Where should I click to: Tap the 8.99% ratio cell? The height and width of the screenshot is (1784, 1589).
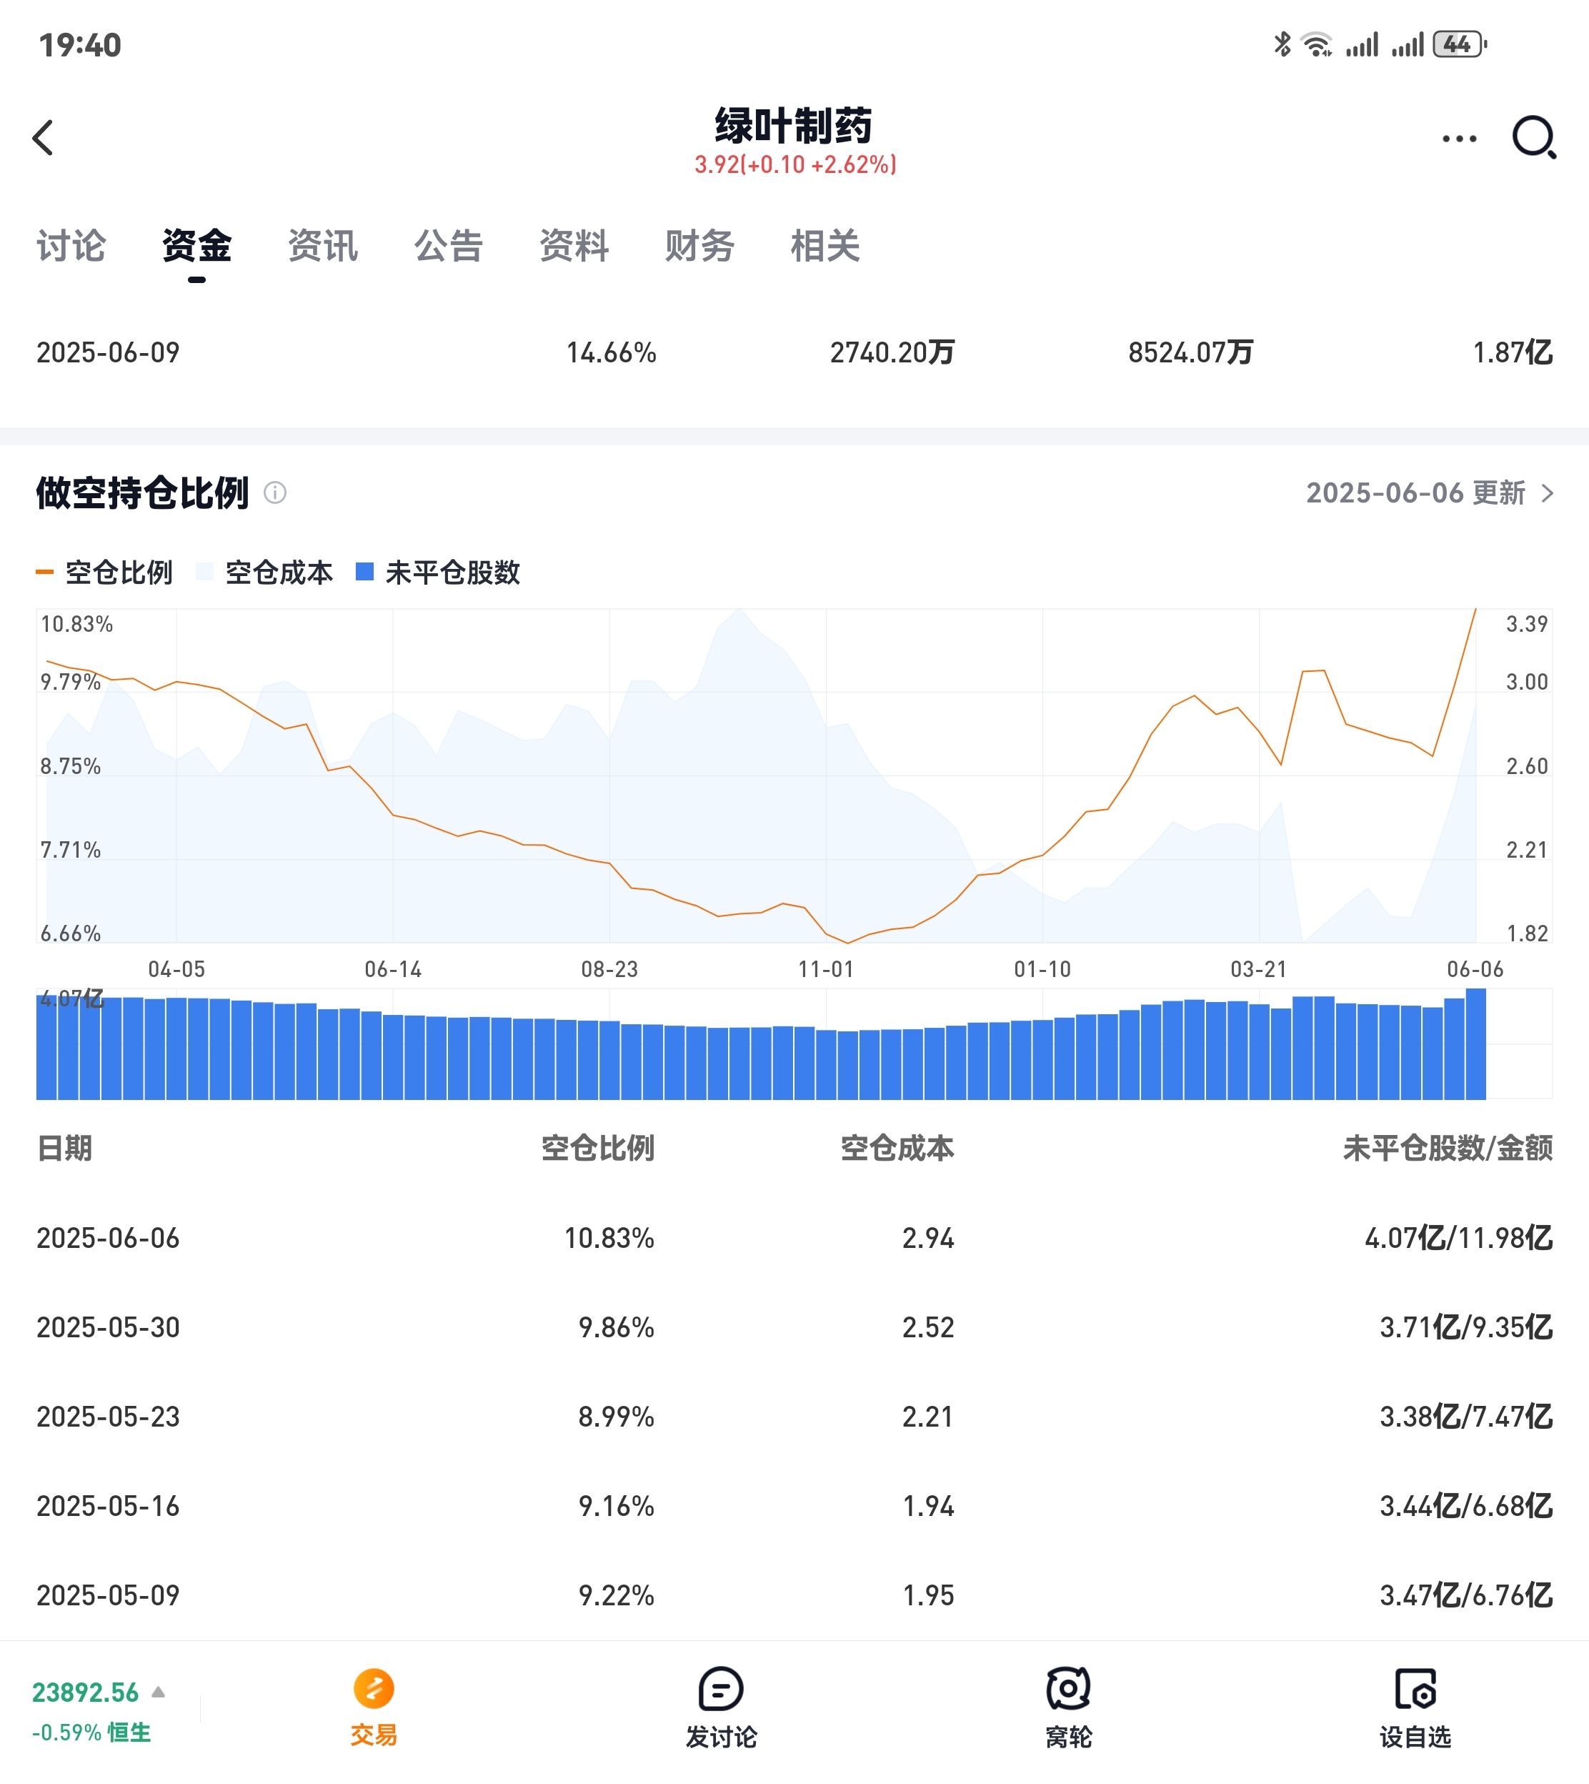point(617,1417)
